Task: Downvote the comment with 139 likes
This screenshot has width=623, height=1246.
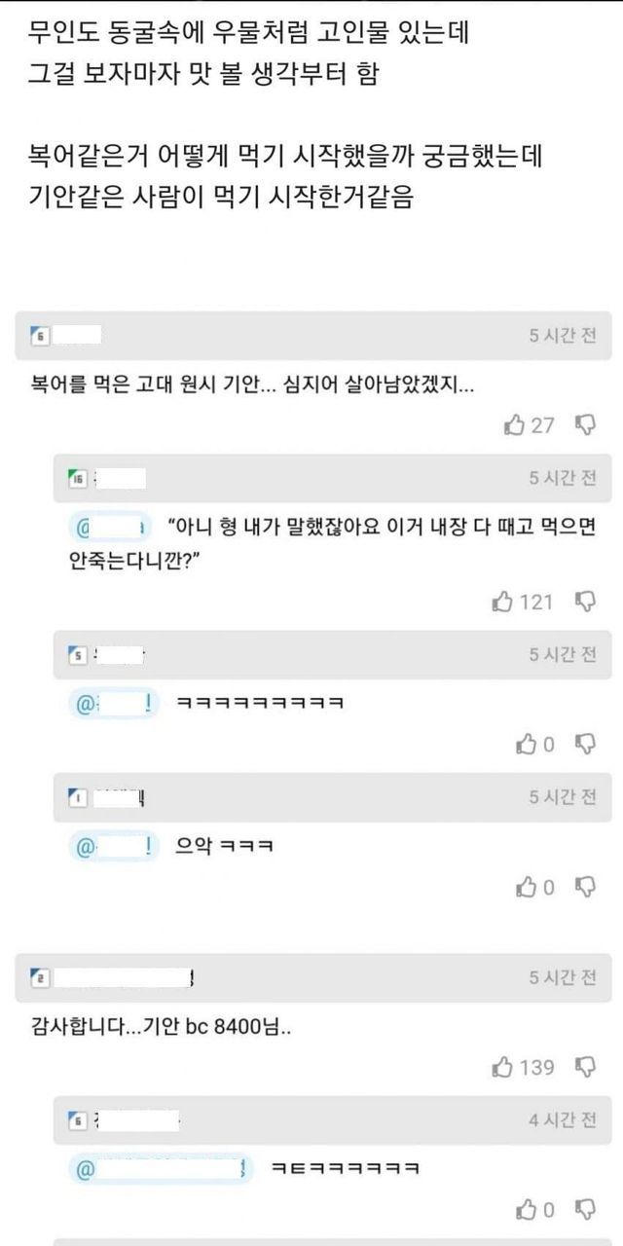Action: [585, 1067]
